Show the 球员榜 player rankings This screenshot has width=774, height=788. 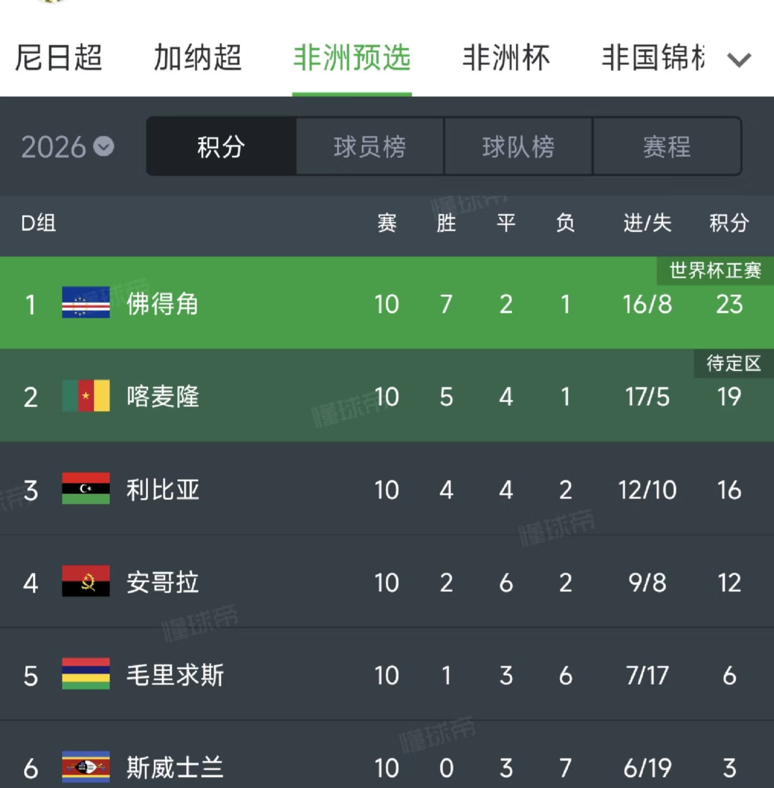point(370,147)
